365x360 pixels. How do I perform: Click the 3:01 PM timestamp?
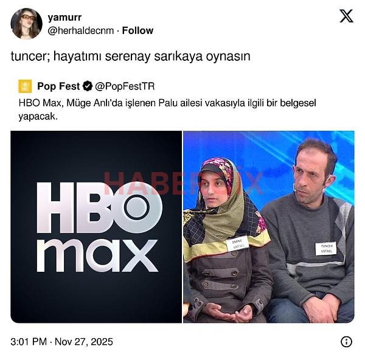pyautogui.click(x=29, y=342)
